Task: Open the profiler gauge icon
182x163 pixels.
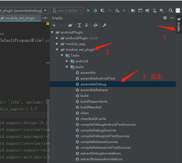Action: [x=110, y=10]
